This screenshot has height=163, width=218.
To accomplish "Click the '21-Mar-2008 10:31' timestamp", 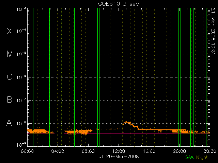I will (x=213, y=31).
